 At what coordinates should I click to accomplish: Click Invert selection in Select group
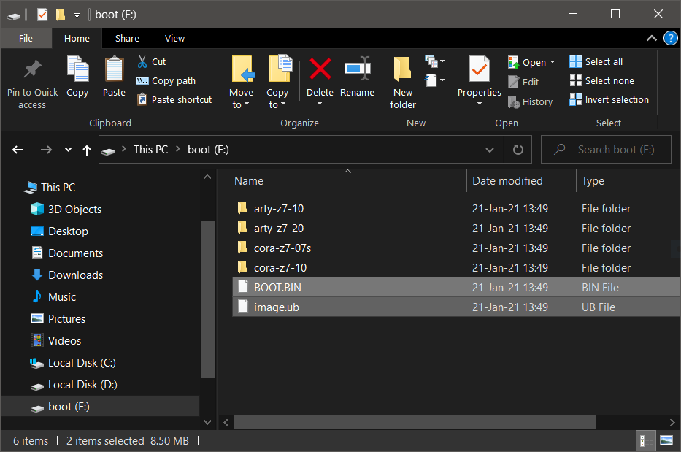pos(609,99)
